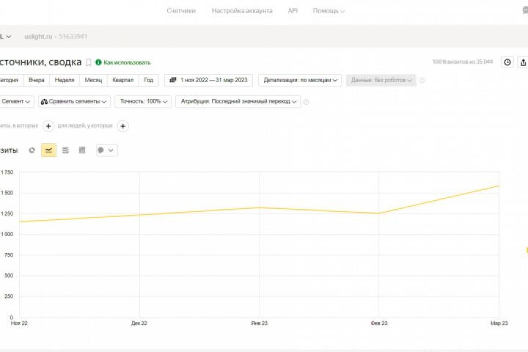528x352 pixels.
Task: Open the report history clock icon
Action: pyautogui.click(x=507, y=62)
